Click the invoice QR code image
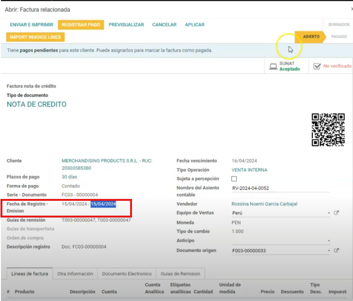This screenshot has width=353, height=301. [328, 129]
